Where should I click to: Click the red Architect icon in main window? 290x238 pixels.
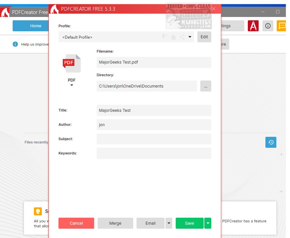click(x=253, y=26)
